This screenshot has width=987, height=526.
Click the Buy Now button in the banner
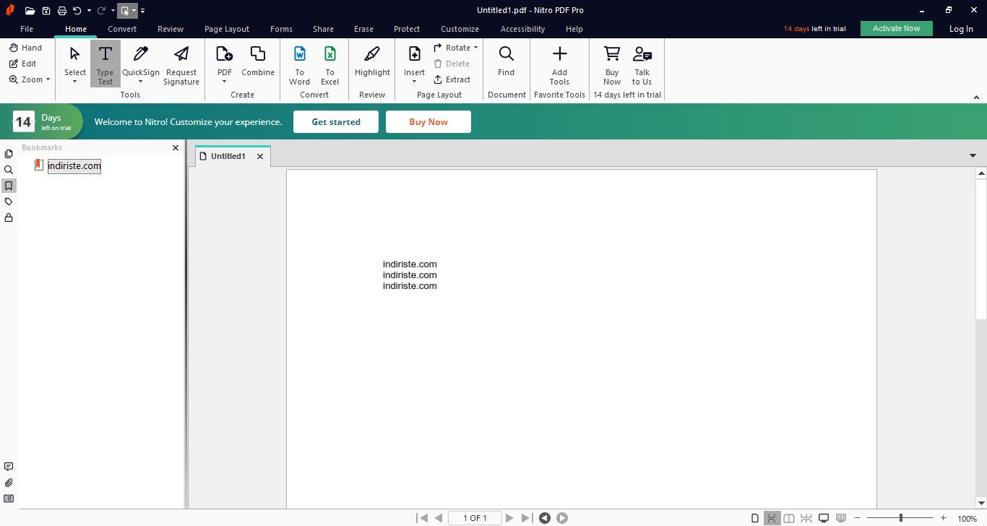428,122
